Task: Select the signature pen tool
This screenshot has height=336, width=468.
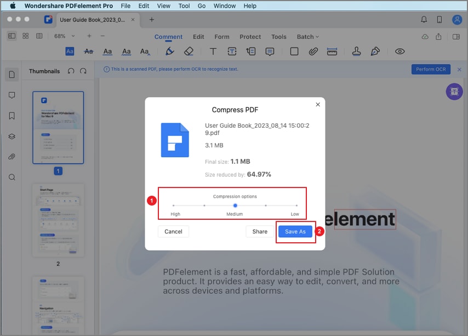Action: tap(375, 52)
